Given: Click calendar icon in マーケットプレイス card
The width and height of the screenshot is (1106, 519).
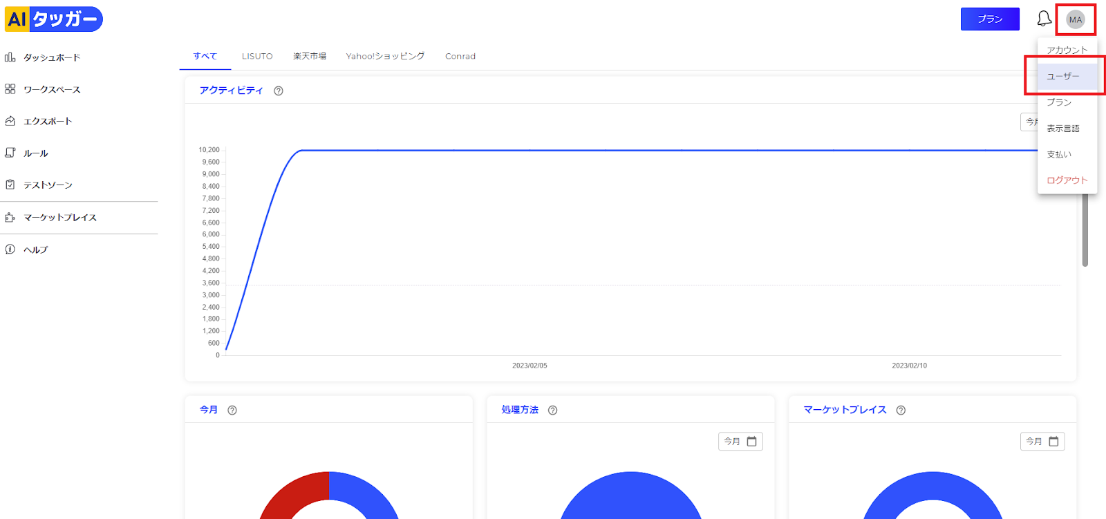Looking at the screenshot, I should pos(1053,441).
